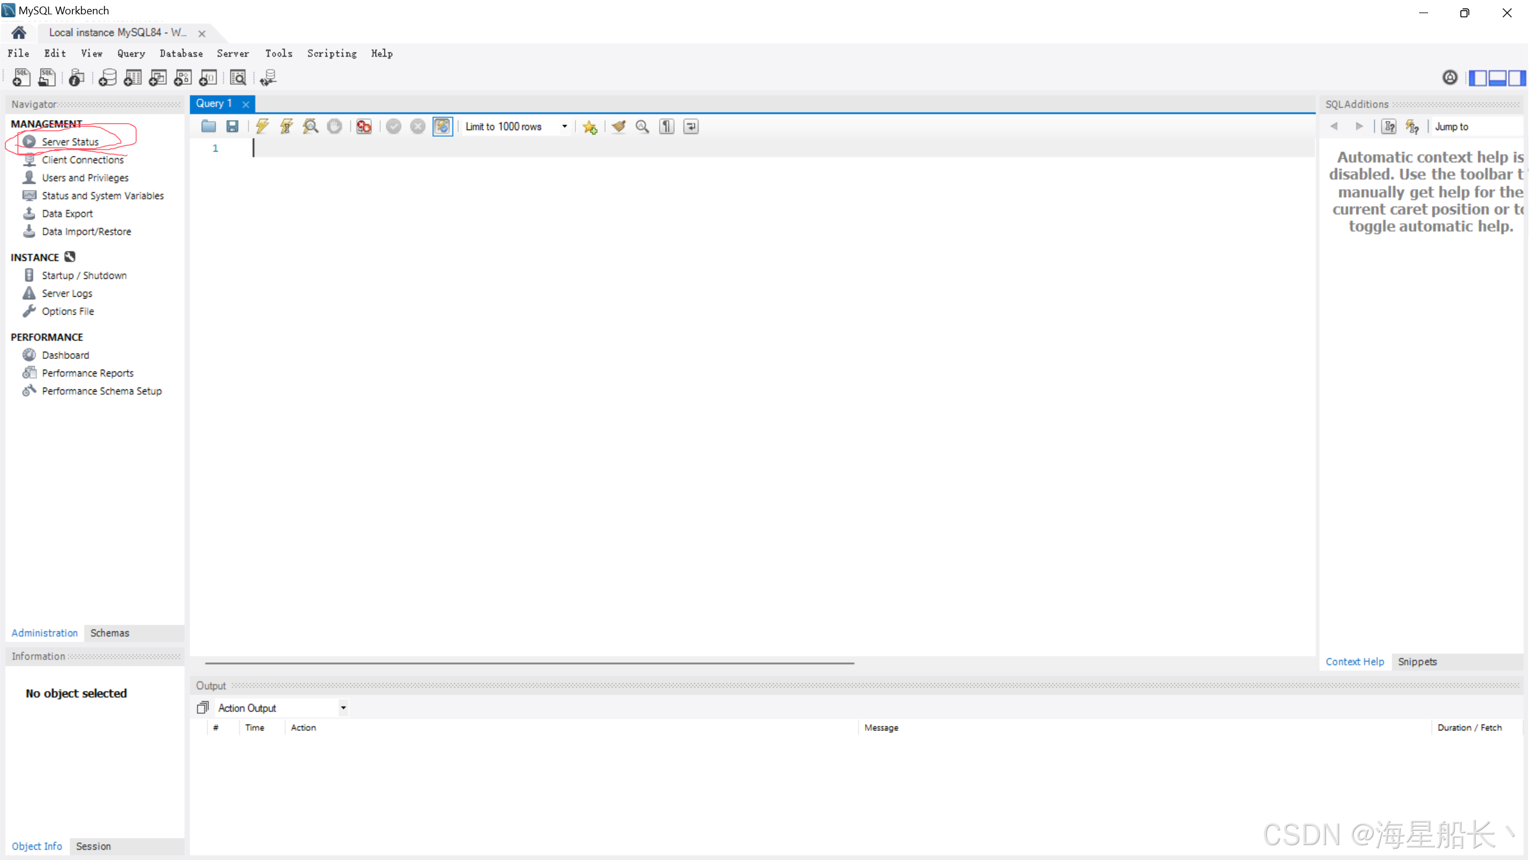Save query to snippets star icon
Screen dimensions: 1529x860
coord(590,127)
